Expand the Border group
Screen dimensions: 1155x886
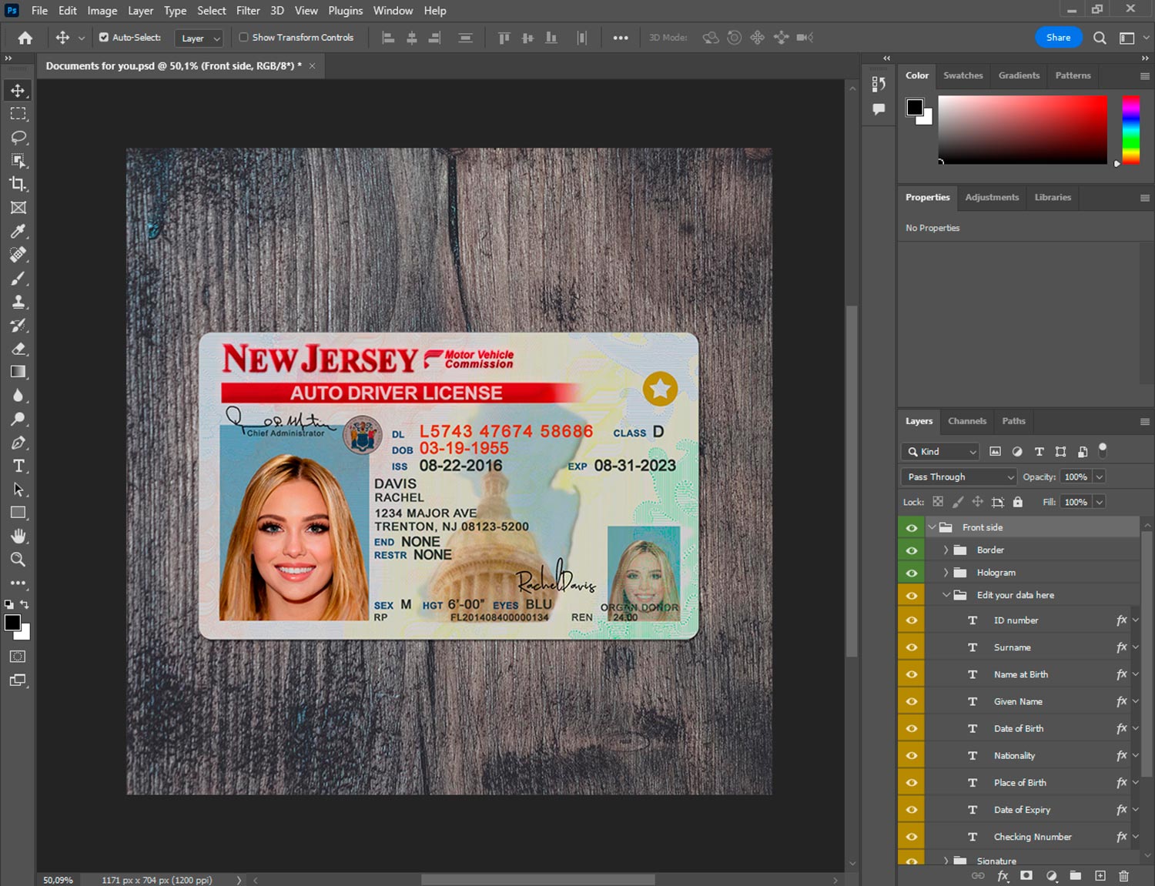[x=946, y=550]
